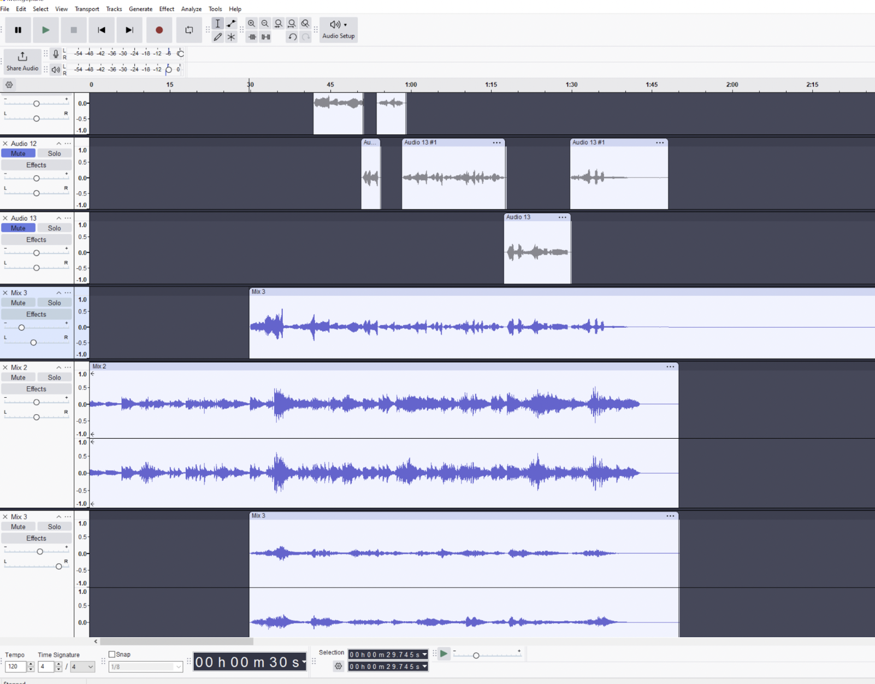Click the Redo arrow icon
The height and width of the screenshot is (684, 875).
click(x=306, y=37)
